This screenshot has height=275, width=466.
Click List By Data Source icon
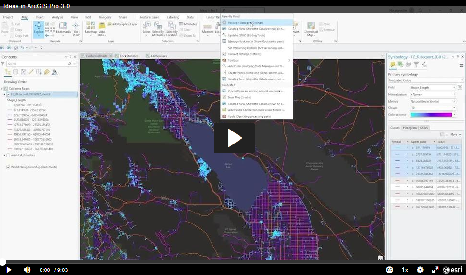tap(15, 72)
